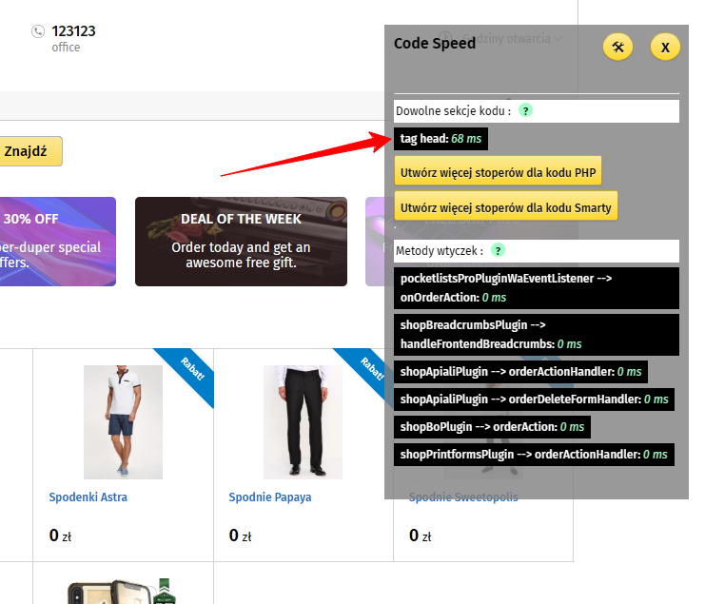Viewport: 705px width, 604px height.
Task: Open Spodenki Astra product image
Action: click(x=123, y=422)
